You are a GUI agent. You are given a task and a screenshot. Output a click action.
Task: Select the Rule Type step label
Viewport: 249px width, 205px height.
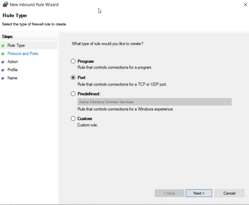[x=16, y=45]
